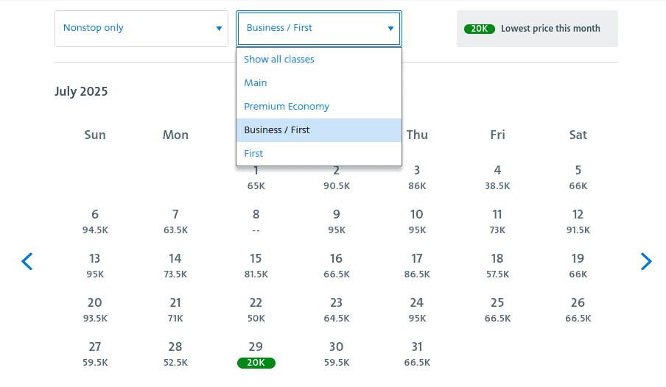Select unavailable date July 8
The image size is (666, 387).
click(x=256, y=222)
